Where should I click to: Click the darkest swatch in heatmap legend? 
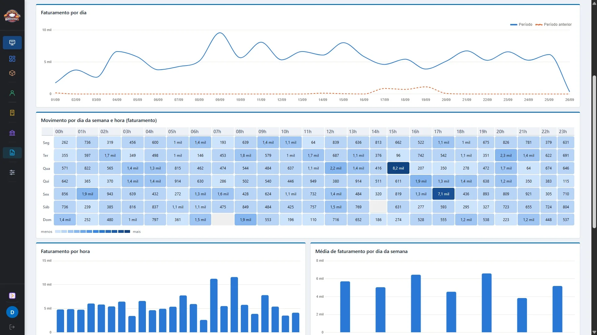pos(127,232)
